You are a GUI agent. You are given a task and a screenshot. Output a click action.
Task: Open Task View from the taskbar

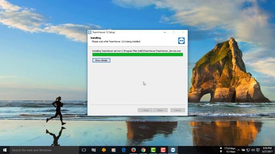pos(84,150)
